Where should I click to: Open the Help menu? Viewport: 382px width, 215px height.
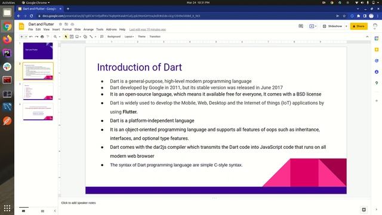point(122,29)
